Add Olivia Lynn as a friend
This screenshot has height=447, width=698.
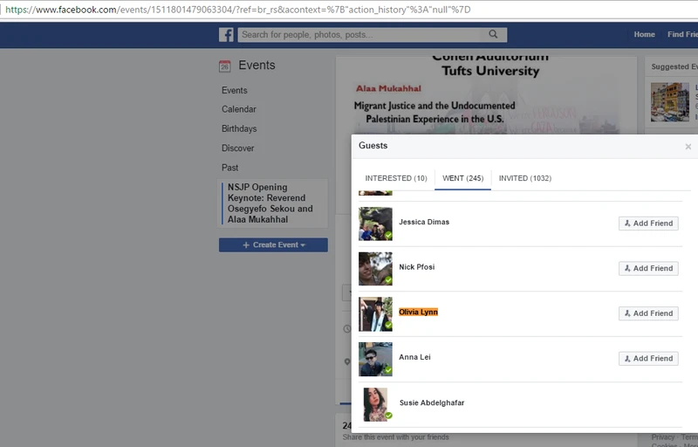tap(648, 313)
